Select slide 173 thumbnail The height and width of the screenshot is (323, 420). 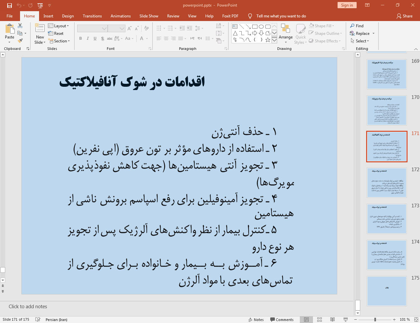click(387, 219)
